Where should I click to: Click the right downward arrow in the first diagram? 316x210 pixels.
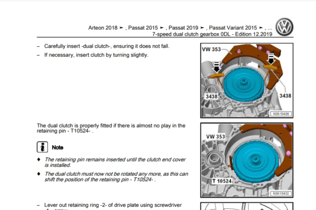[x=271, y=58]
